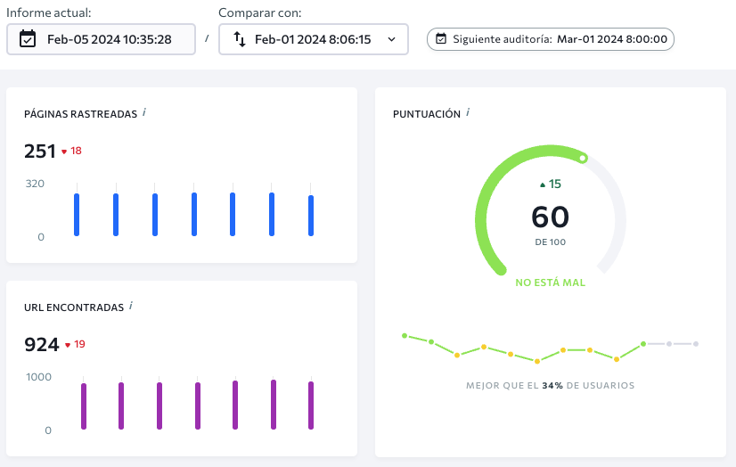Click the 924 found URLs count

[x=42, y=345]
